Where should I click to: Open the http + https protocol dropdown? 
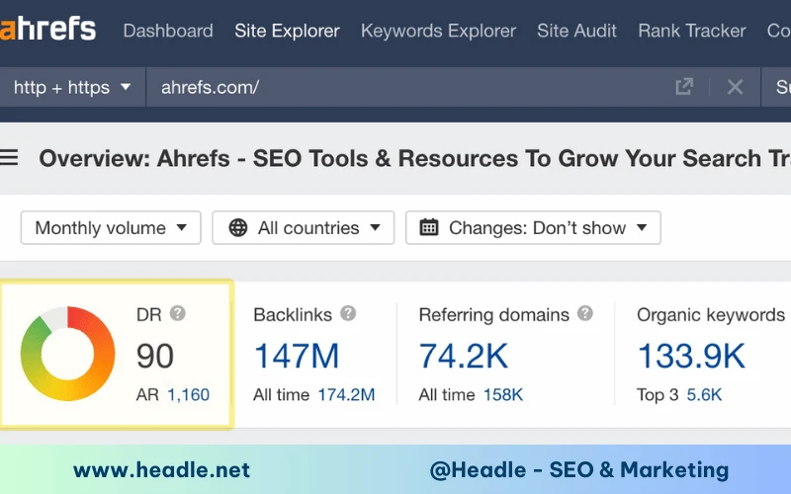[x=72, y=87]
